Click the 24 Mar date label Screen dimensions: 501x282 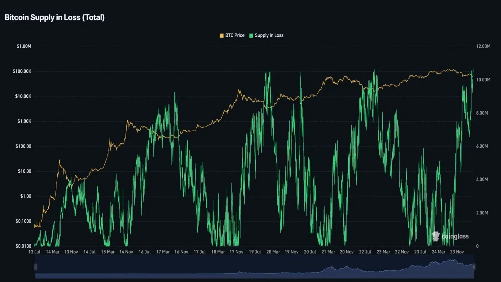(x=438, y=252)
